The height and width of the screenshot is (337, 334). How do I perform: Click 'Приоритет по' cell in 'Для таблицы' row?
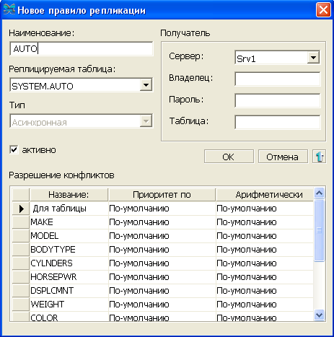click(x=162, y=209)
